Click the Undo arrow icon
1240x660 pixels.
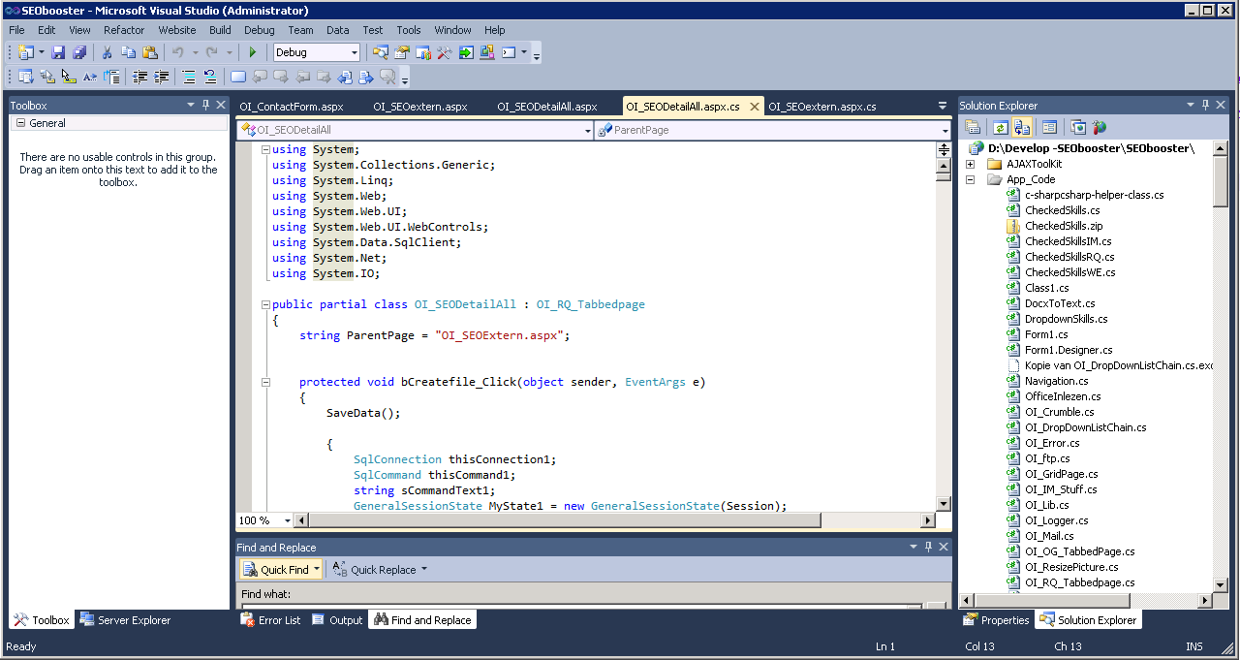177,52
